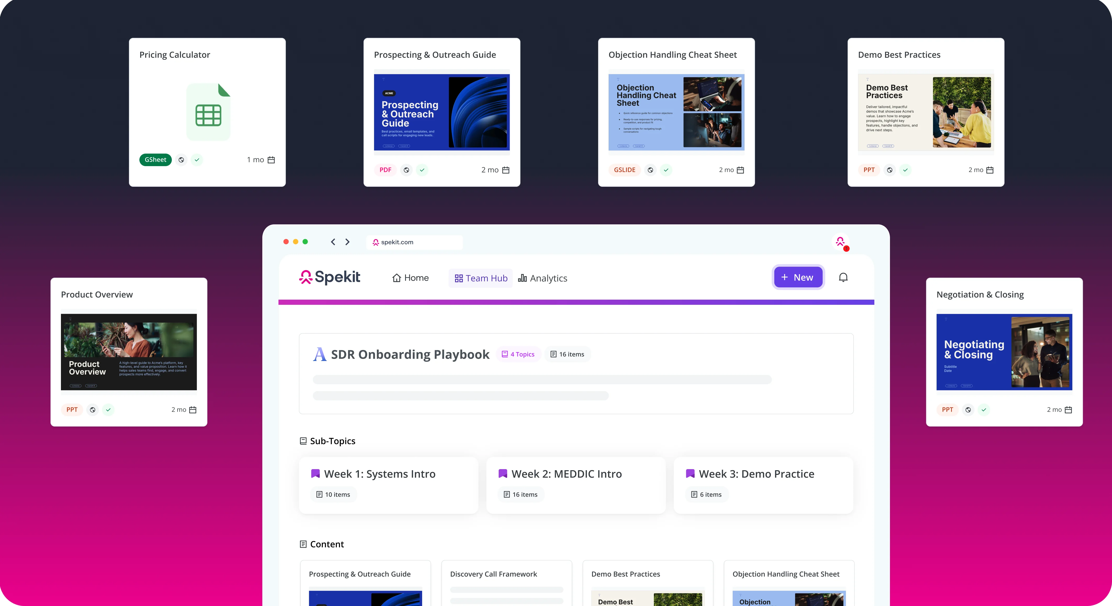1112x606 pixels.
Task: Go to the Home tab
Action: point(410,278)
